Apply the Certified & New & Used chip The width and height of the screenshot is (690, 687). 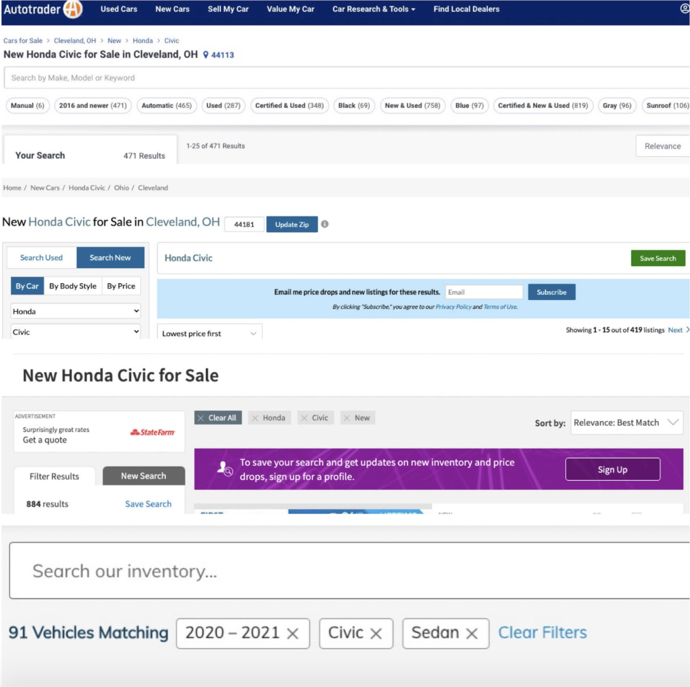543,106
